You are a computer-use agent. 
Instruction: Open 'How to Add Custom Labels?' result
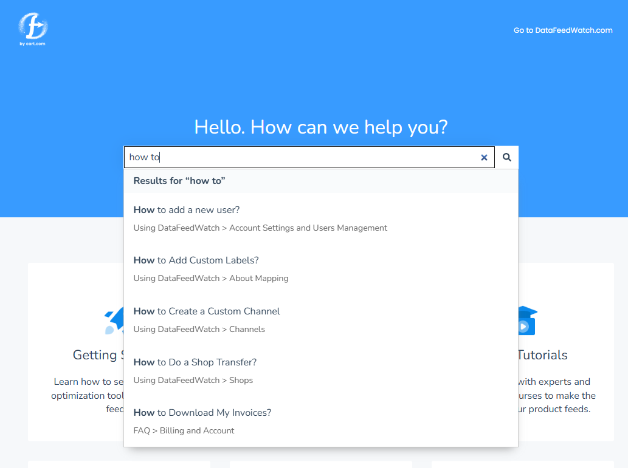(196, 260)
